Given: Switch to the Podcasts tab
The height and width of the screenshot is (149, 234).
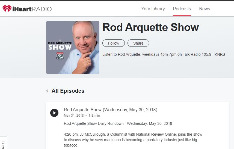Looking at the screenshot, I should pyautogui.click(x=182, y=9).
